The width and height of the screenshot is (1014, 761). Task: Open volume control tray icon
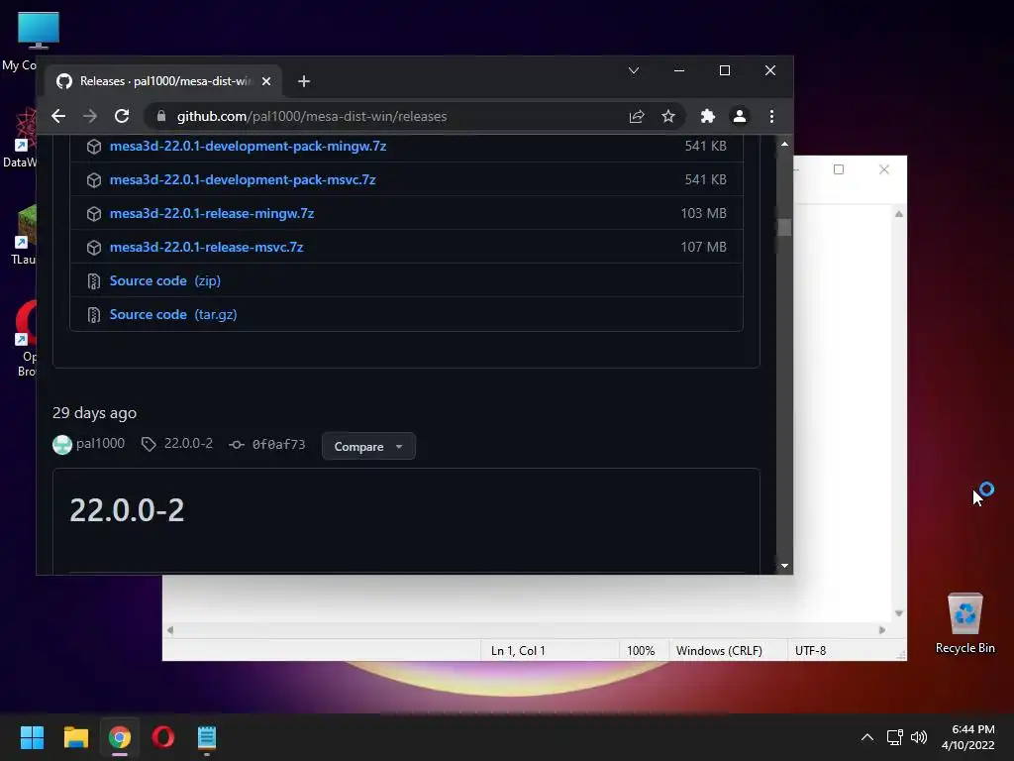[919, 737]
